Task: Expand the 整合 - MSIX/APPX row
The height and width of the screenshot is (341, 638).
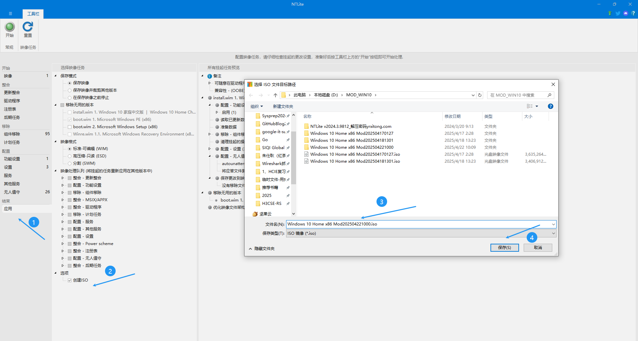Action: [x=62, y=200]
